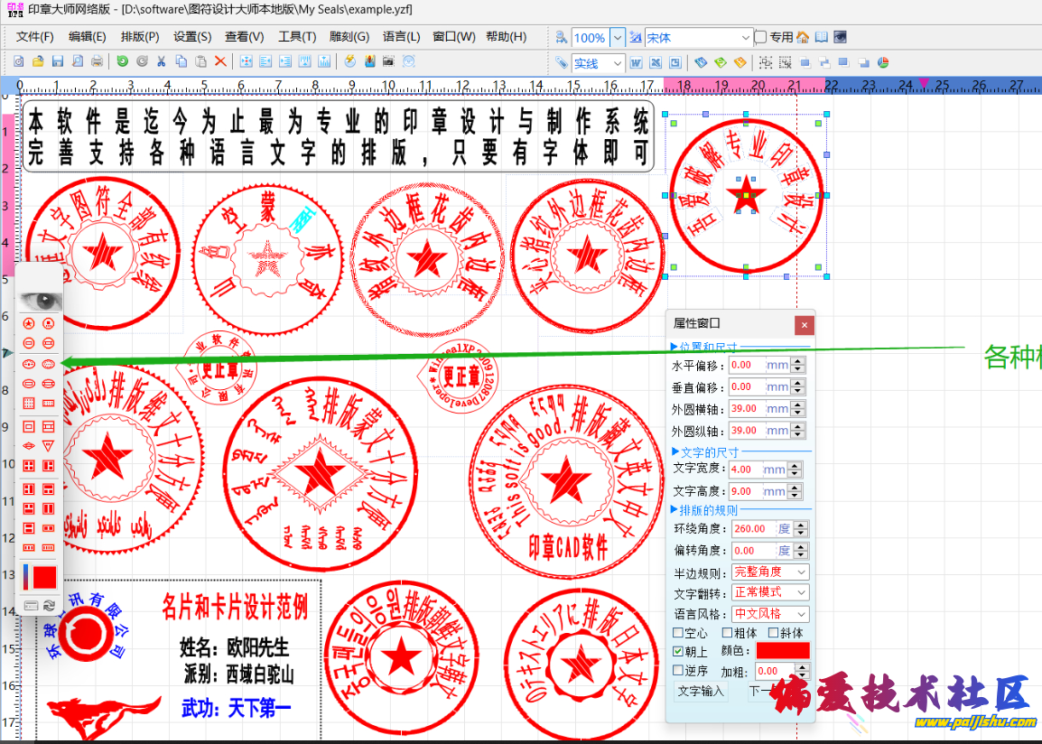Open the 100% zoom level dropdown
This screenshot has width=1042, height=744.
(x=618, y=38)
